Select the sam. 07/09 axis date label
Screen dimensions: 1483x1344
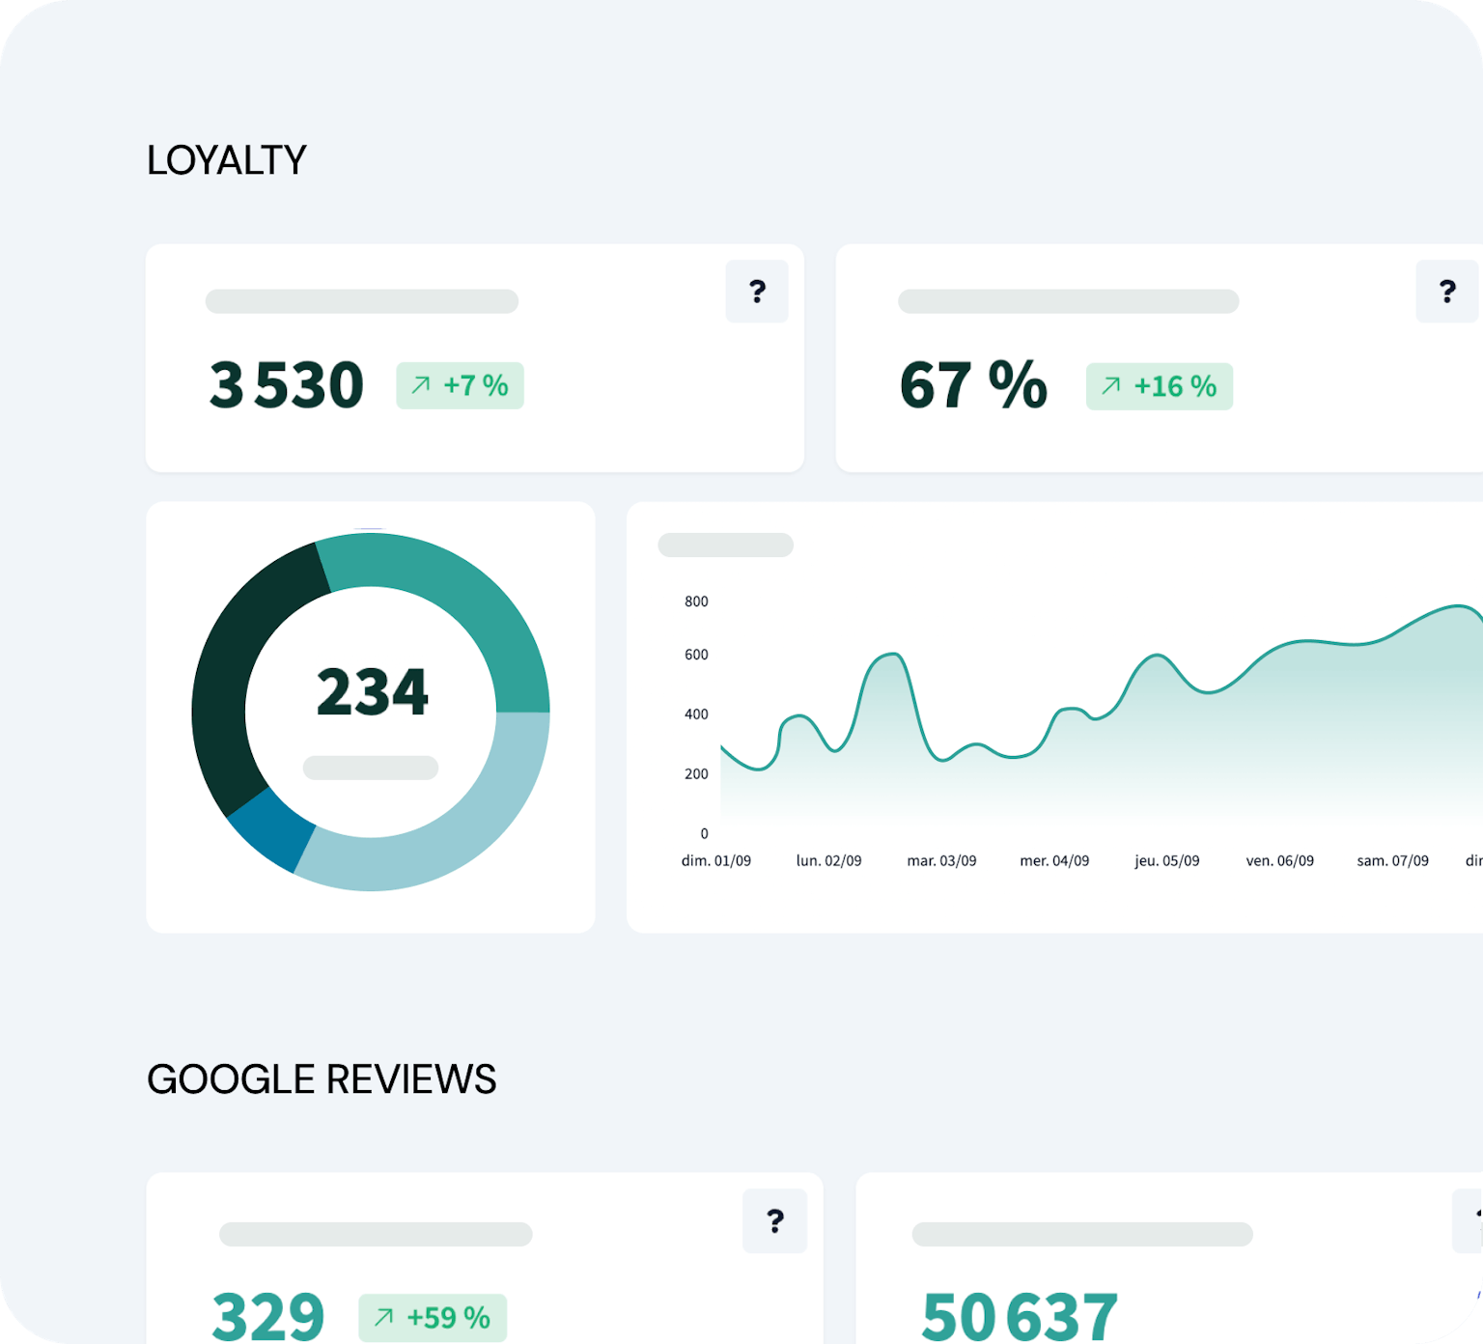(x=1392, y=860)
